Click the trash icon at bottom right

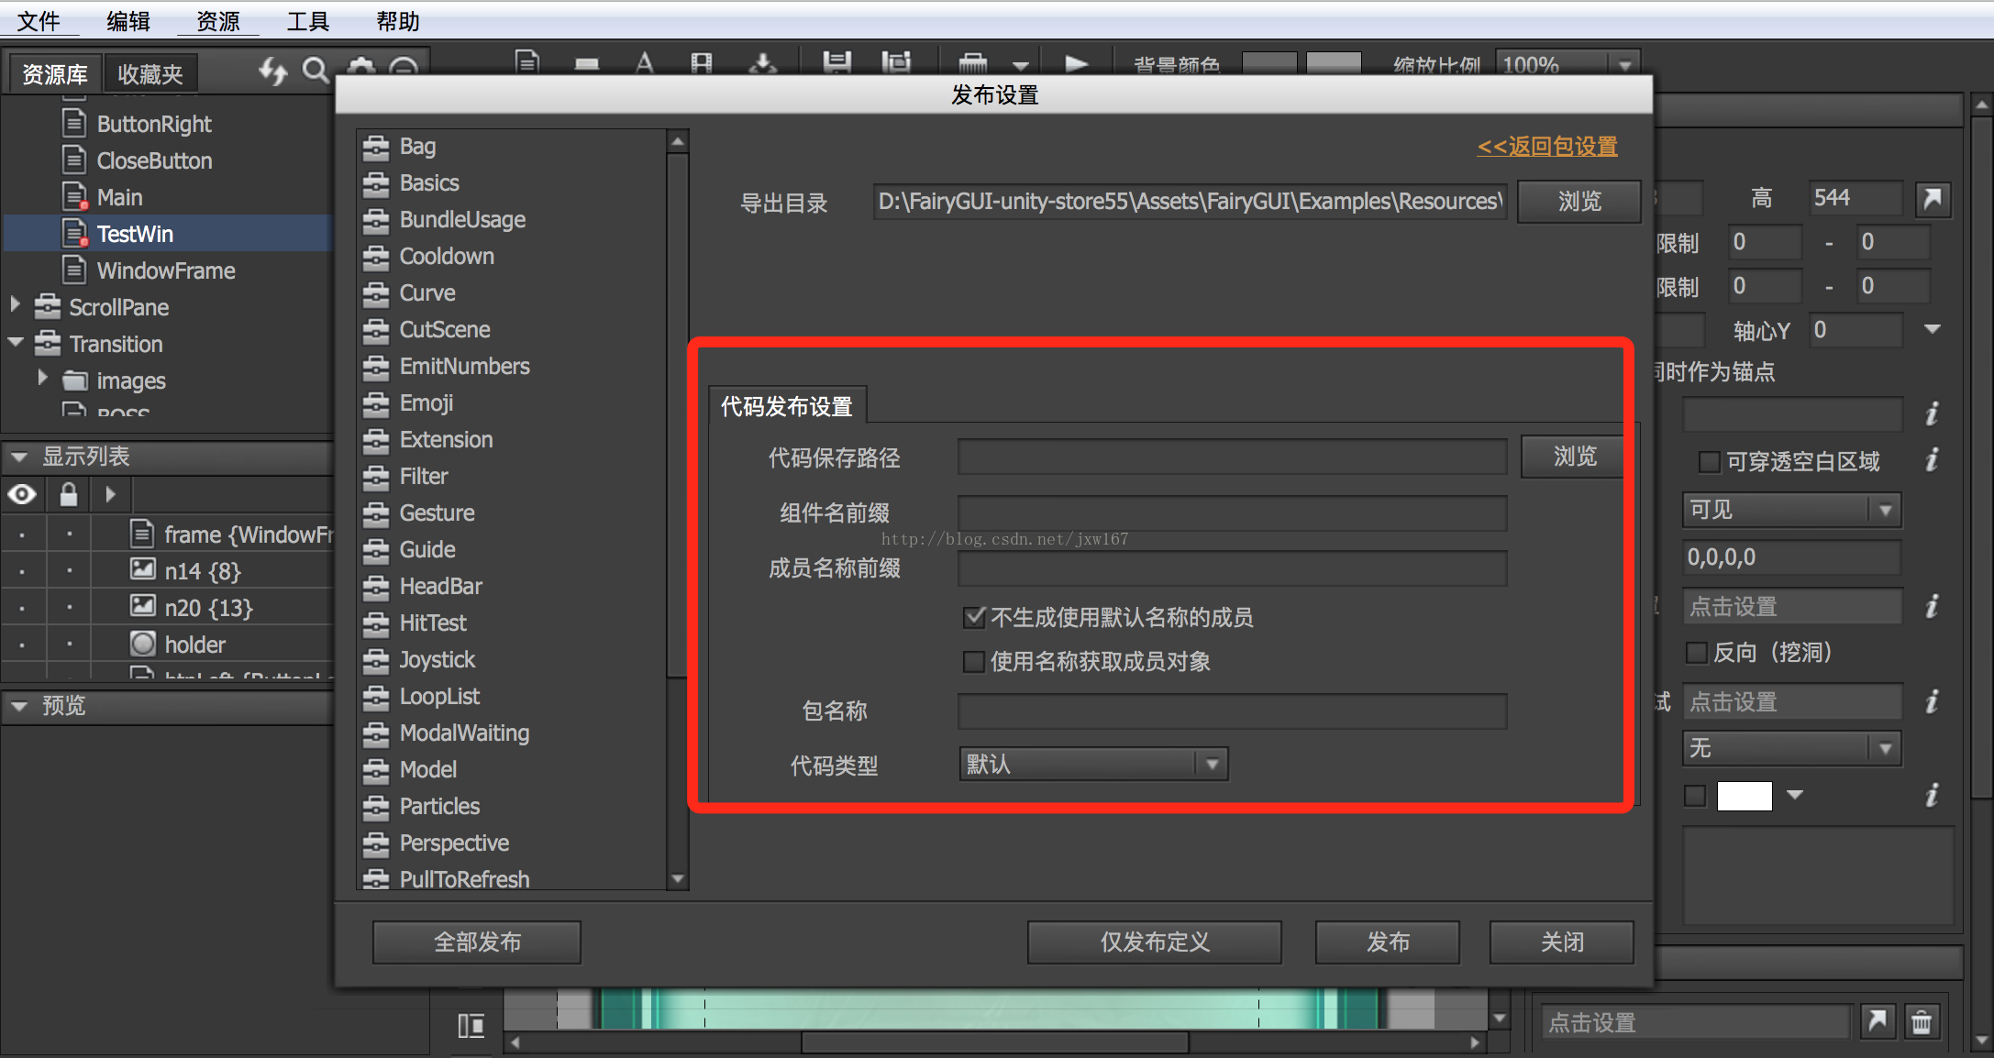pos(1921,1021)
